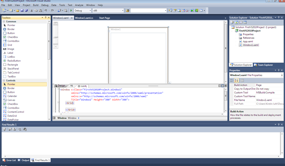Click fit-to-view icon below zoom slider
285x166 pixels.
[56, 47]
